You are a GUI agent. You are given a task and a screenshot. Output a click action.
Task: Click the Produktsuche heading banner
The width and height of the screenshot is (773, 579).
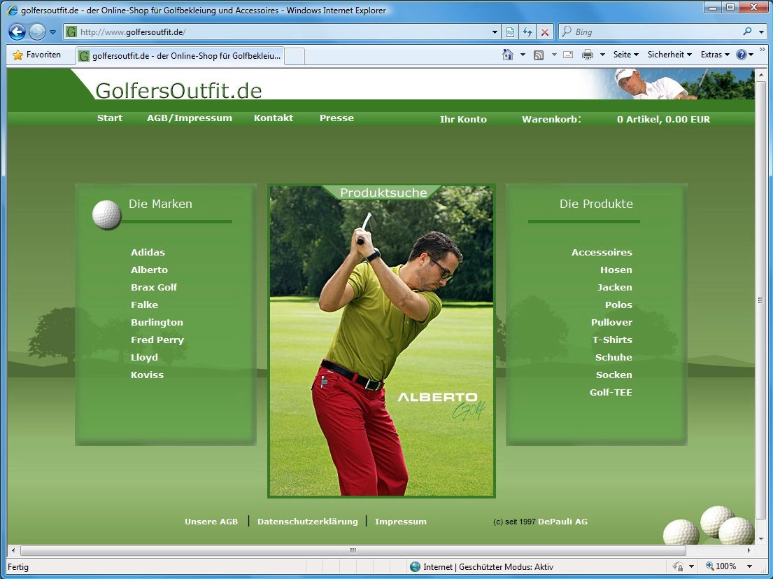click(383, 193)
